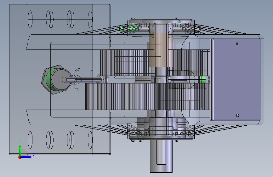
Task: Select the keyway slot on the output shaft
Action: 161,152
